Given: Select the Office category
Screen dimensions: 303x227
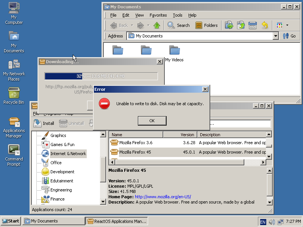Looking at the screenshot, I should click(x=56, y=163).
